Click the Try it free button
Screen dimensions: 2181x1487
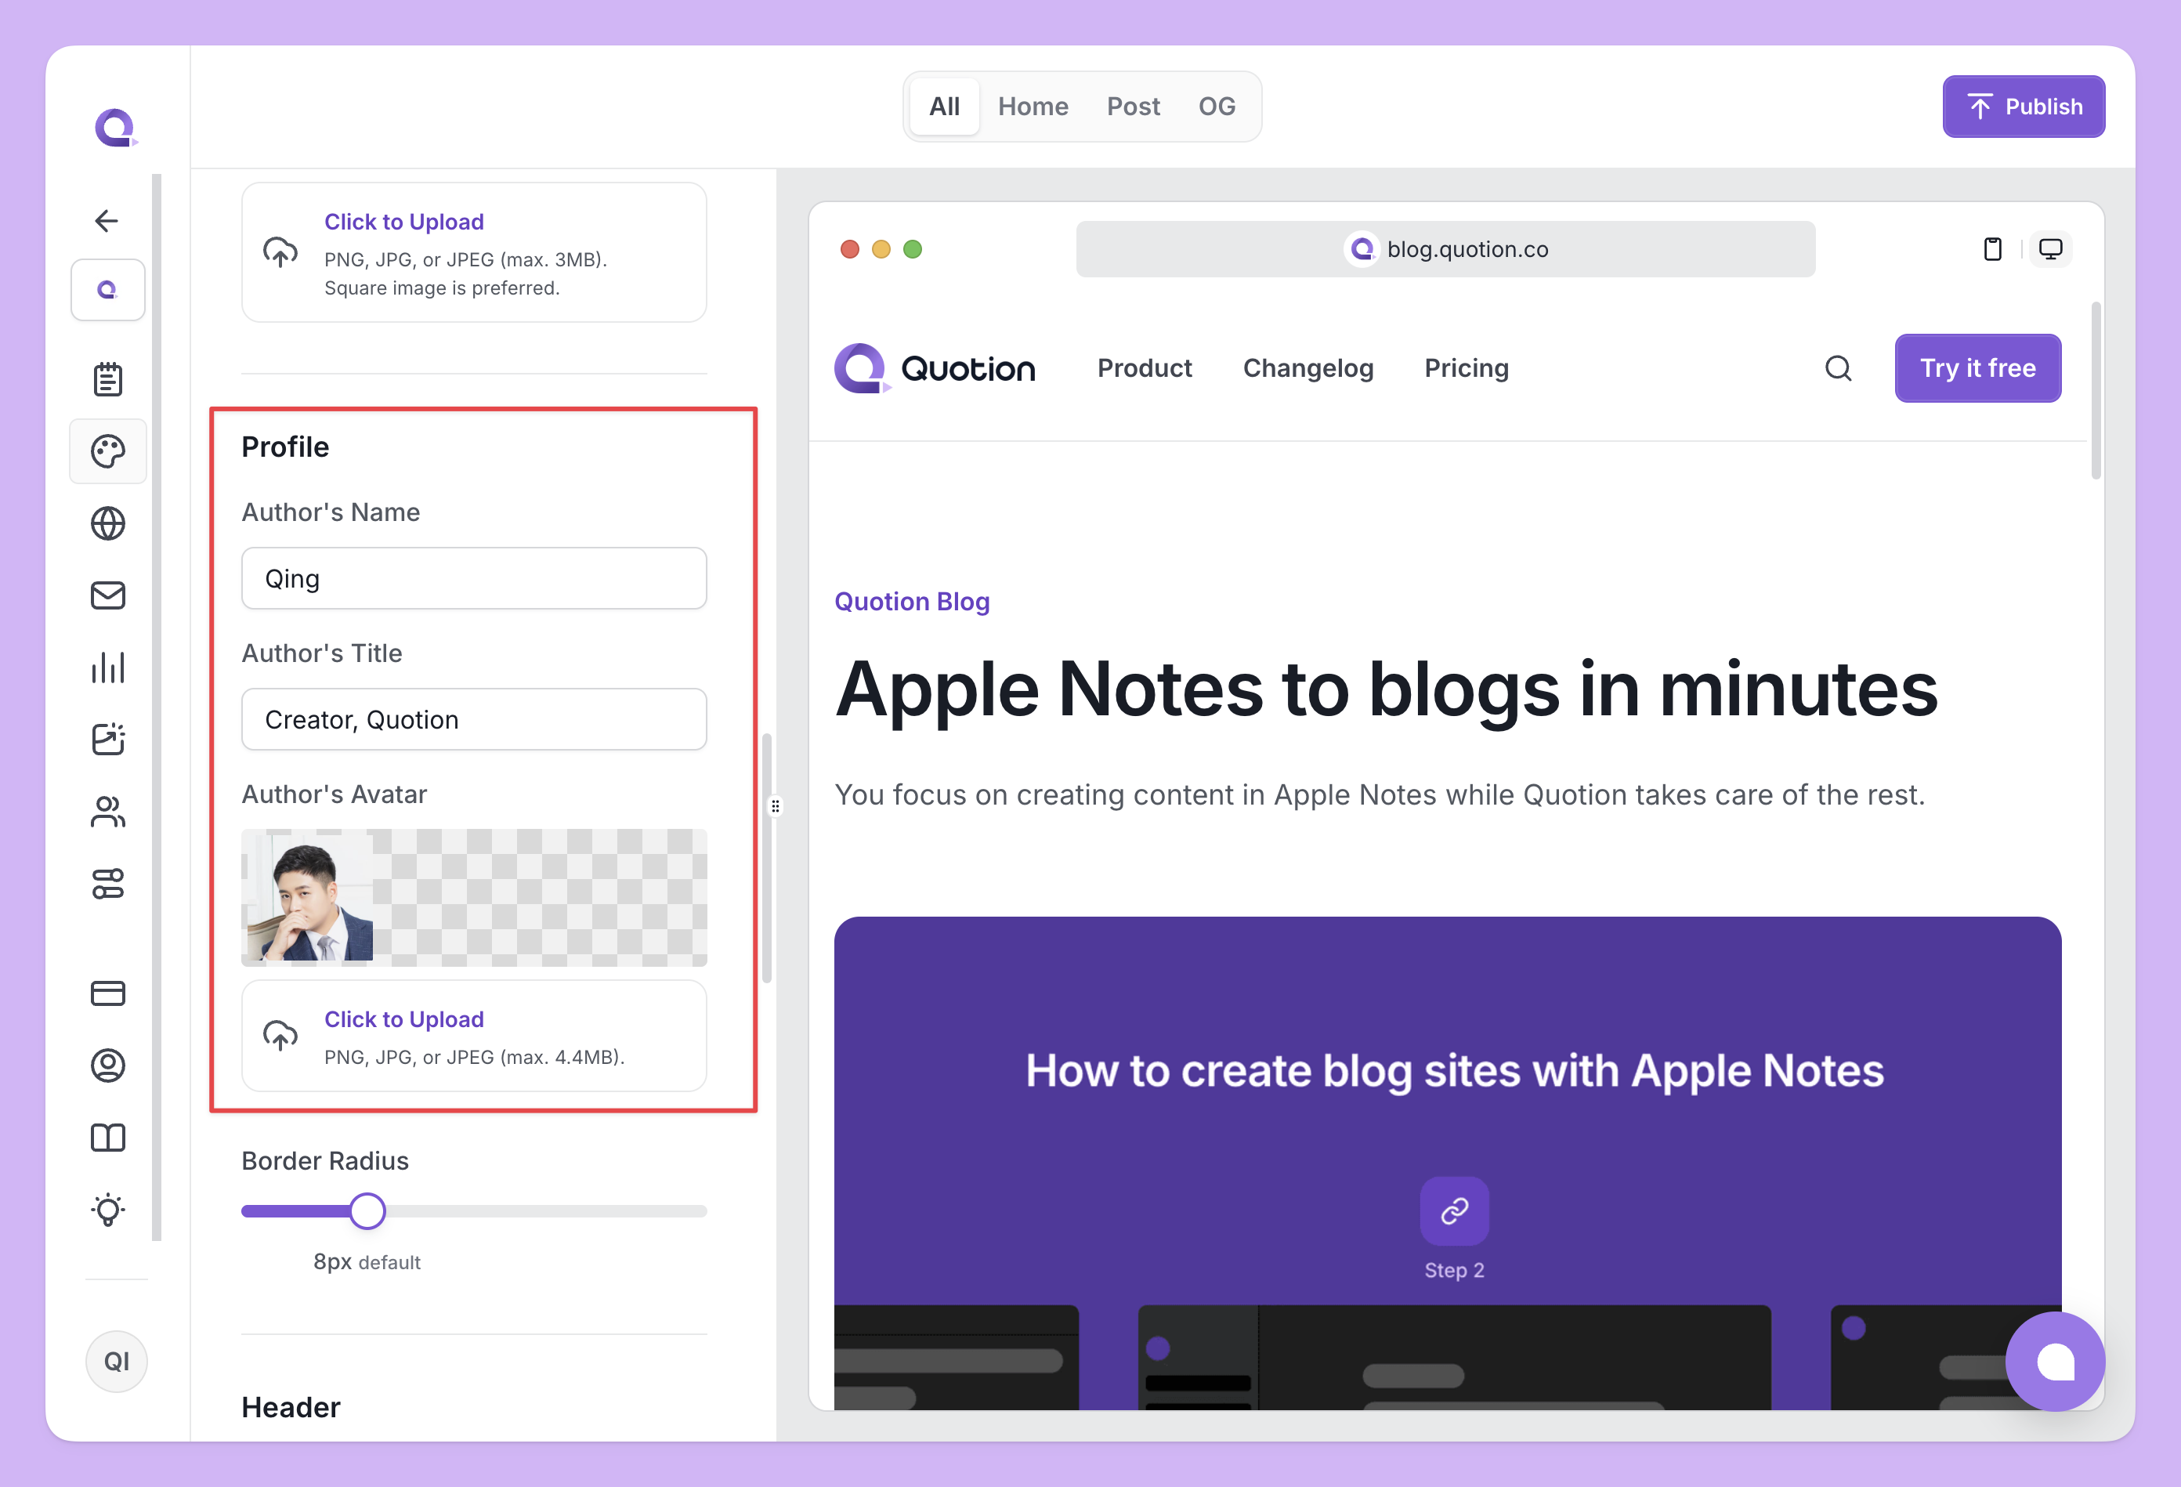click(1977, 368)
